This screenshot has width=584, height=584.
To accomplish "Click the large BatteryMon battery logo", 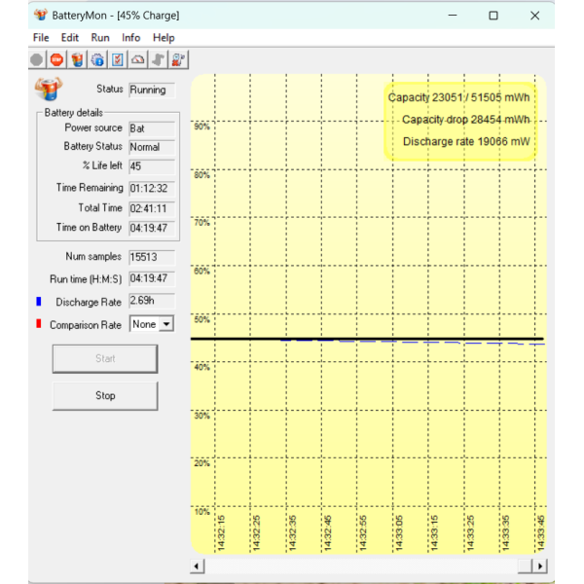I will pyautogui.click(x=49, y=89).
